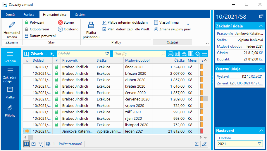
Task: Click the Číslo (0) search field
Action: point(139,54)
